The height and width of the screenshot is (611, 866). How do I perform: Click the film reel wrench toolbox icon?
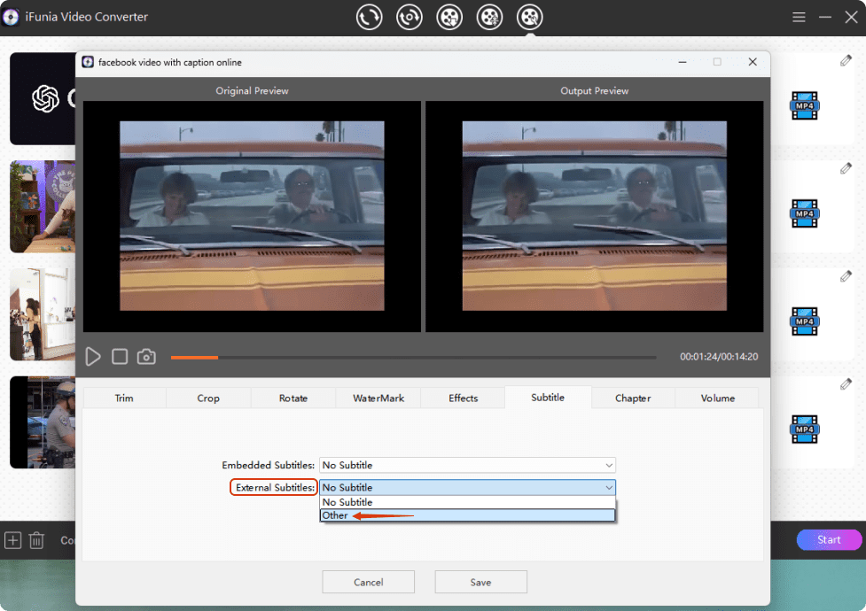pos(529,17)
